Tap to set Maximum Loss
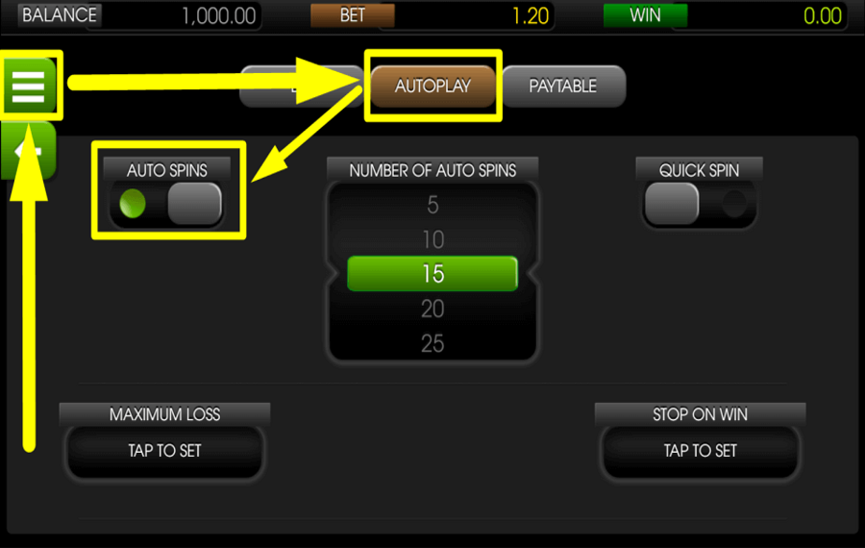Screen dimensions: 865x548 (x=165, y=451)
